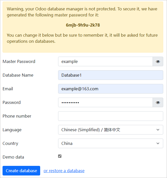Show the Master Password with eye icon
This screenshot has width=167, height=178.
pyautogui.click(x=158, y=61)
